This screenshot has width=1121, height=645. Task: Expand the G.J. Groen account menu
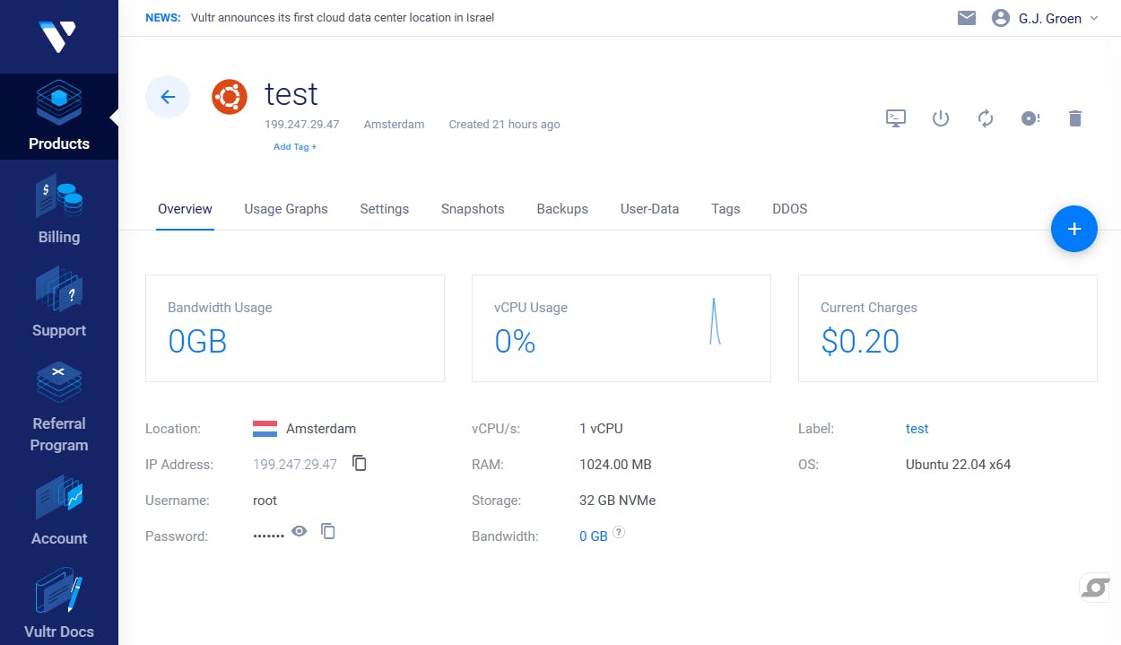pos(1045,18)
